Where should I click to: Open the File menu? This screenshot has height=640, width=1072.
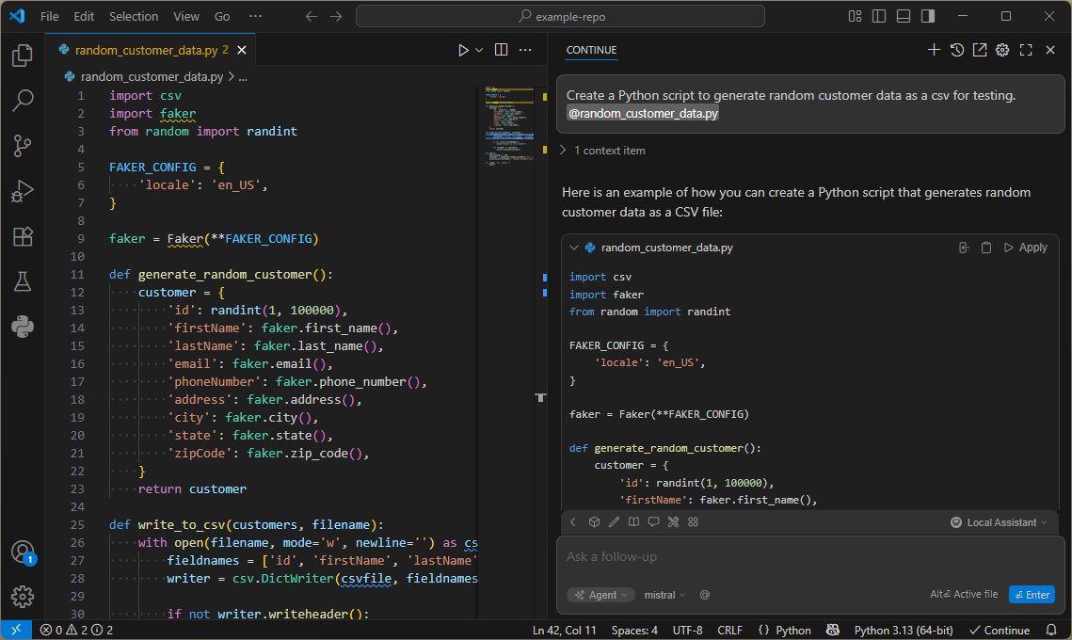[49, 16]
